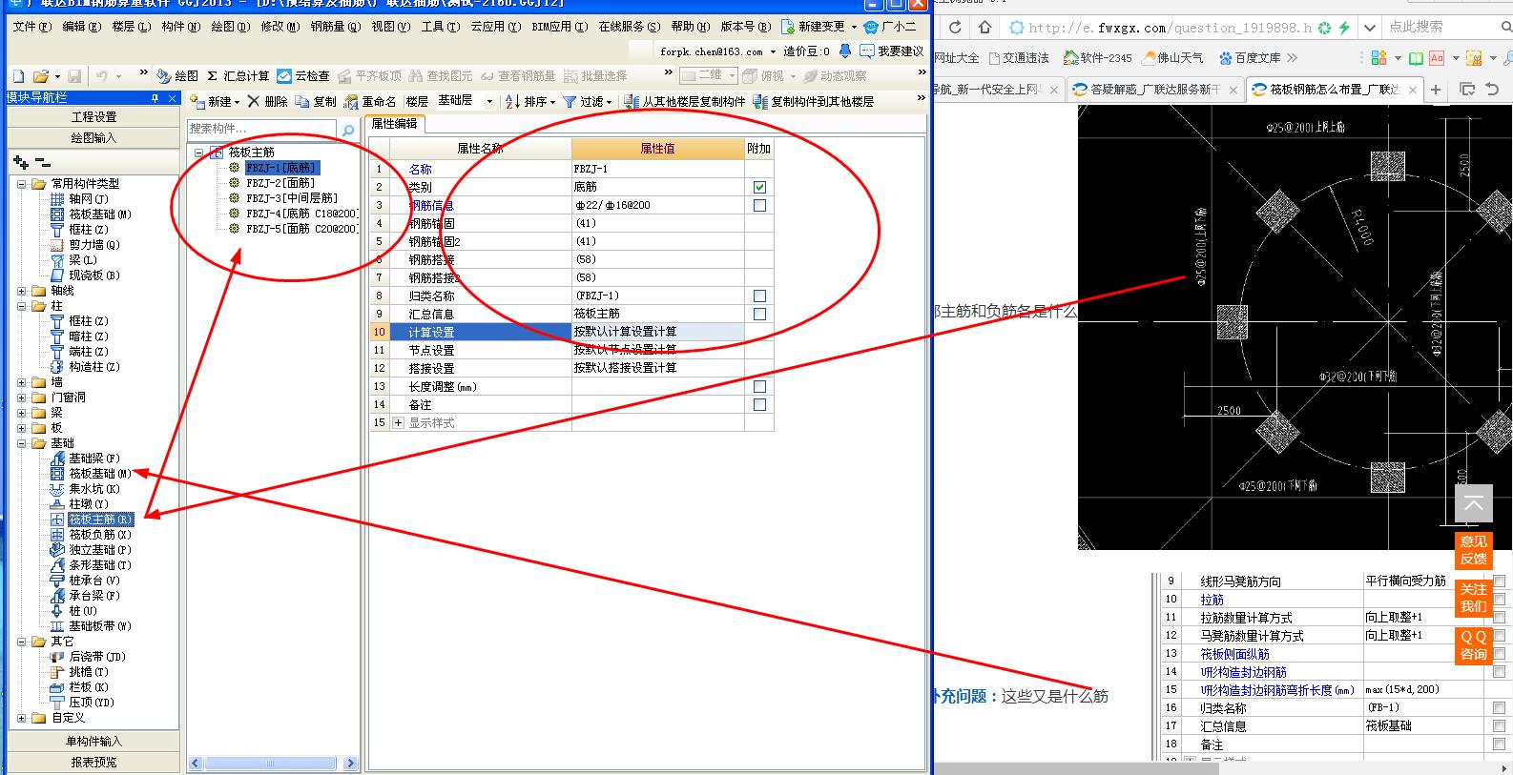
Task: Click 复制 copy component in component toolbar
Action: (x=316, y=101)
